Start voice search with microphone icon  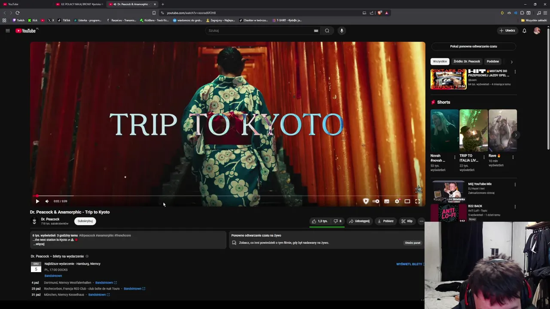pyautogui.click(x=342, y=30)
